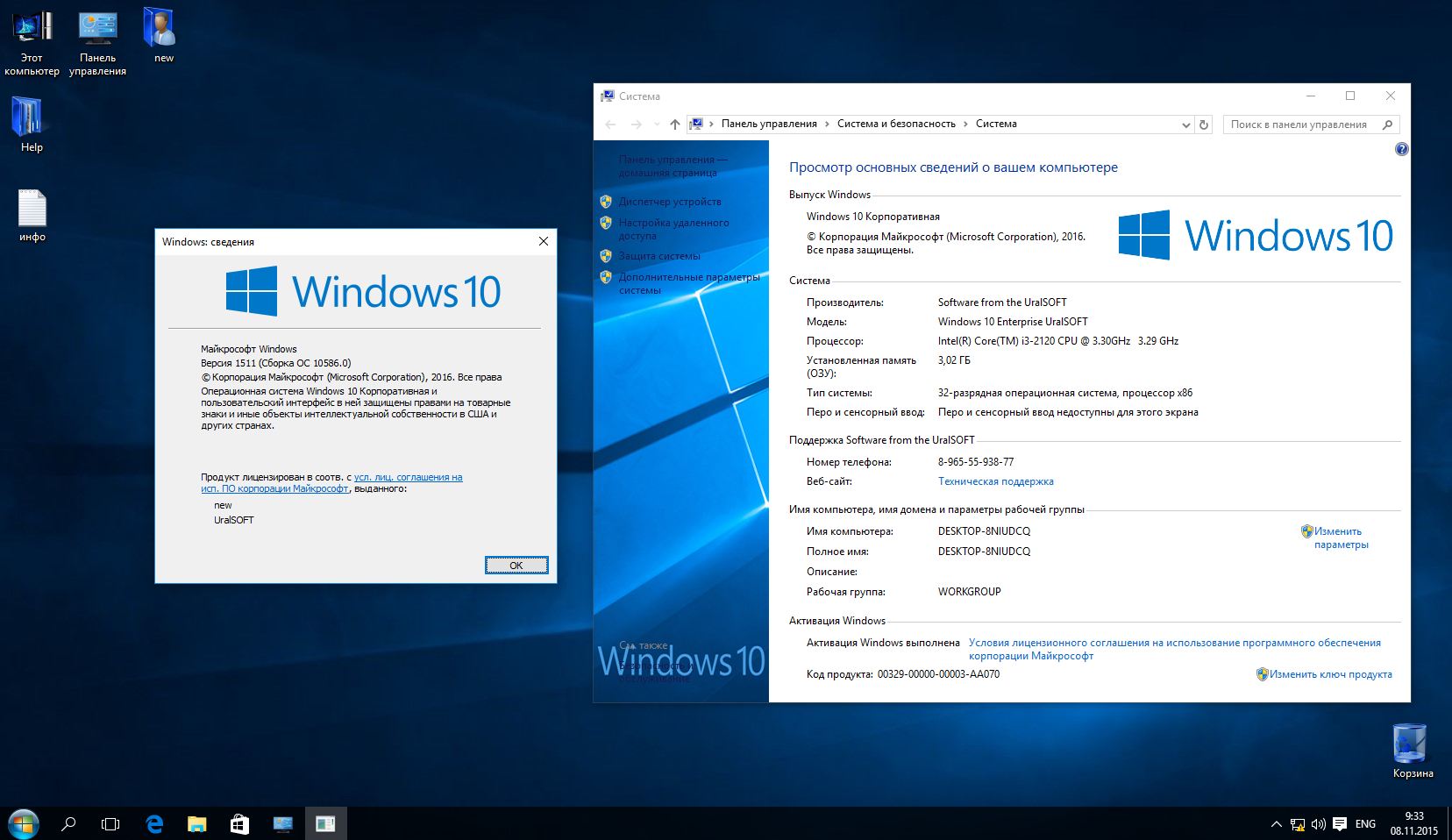
Task: Open taskbar search magnifier
Action: click(x=68, y=823)
